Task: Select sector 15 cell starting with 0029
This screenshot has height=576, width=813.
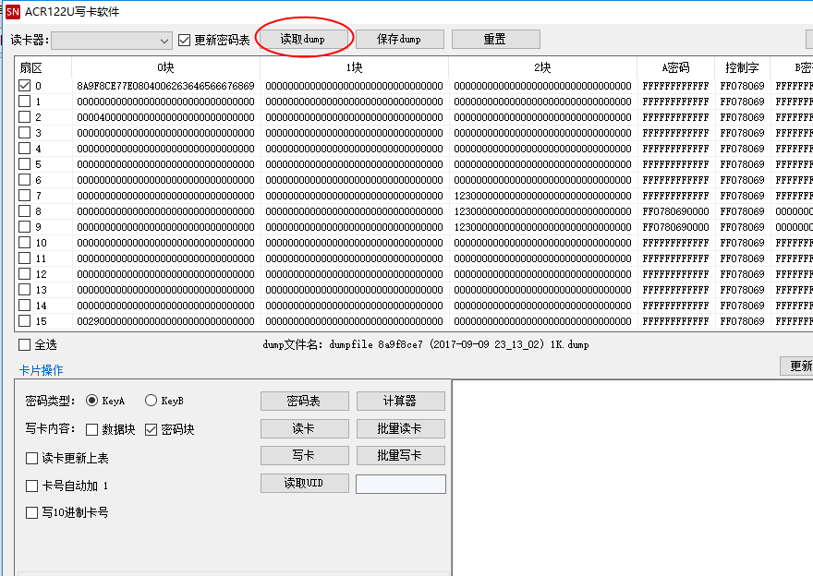Action: pos(165,321)
